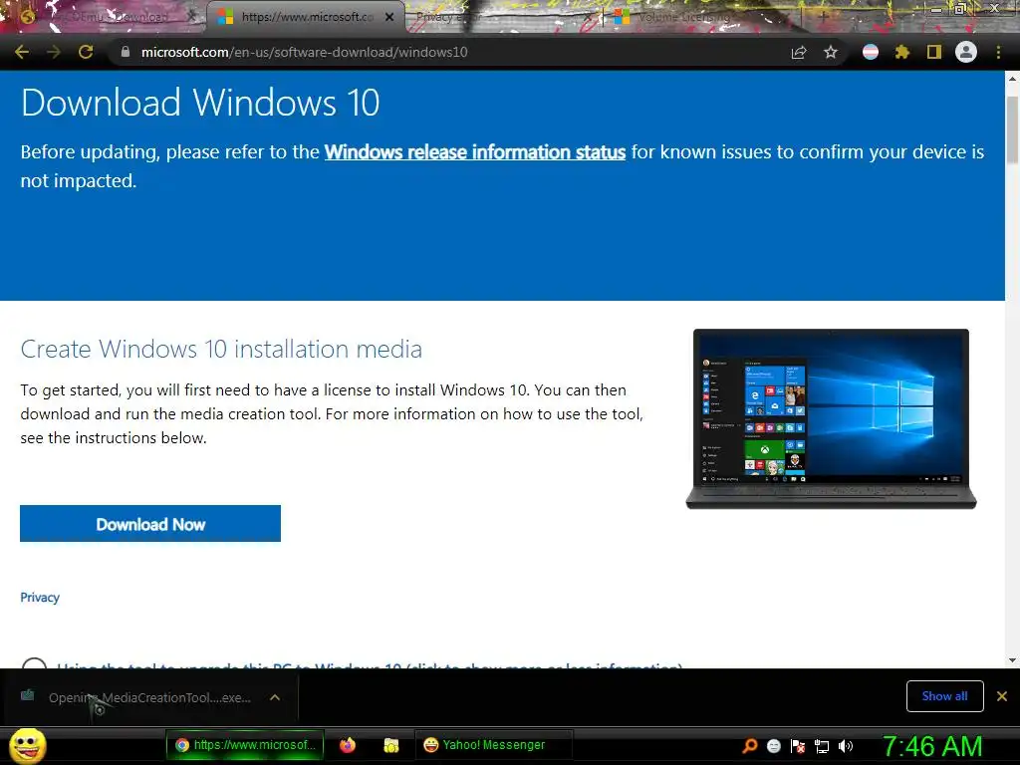Viewport: 1020px width, 765px height.
Task: Go back with the browser back arrow
Action: tap(22, 52)
